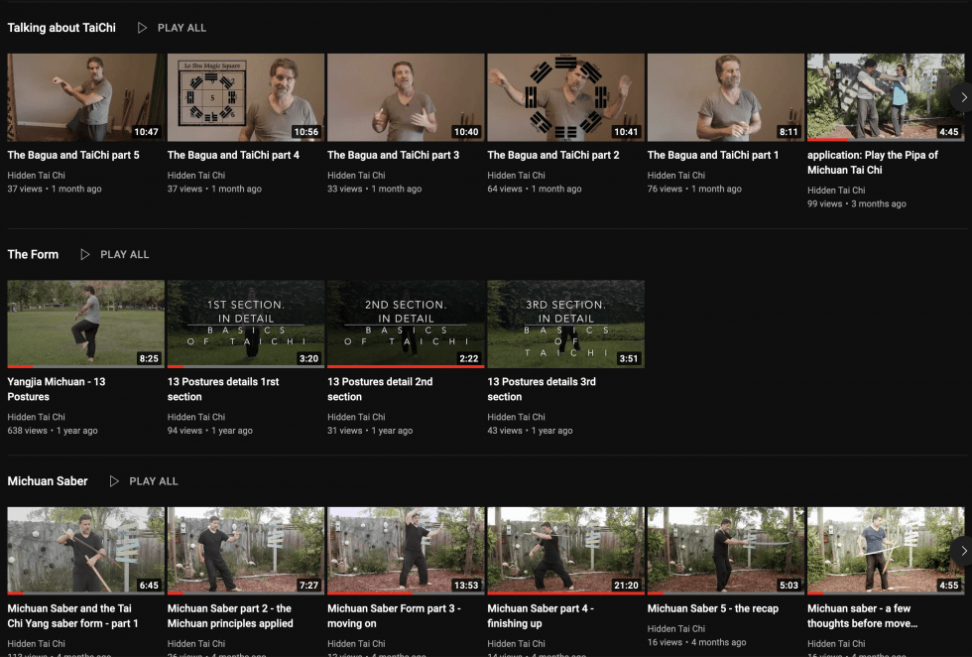Open Play the Pipa application video title
Viewport: 972px width, 657px height.
coord(872,162)
